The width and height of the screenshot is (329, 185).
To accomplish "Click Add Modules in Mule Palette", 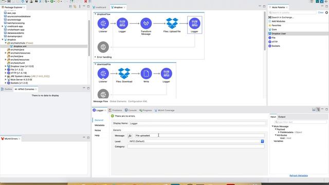I will (x=278, y=21).
